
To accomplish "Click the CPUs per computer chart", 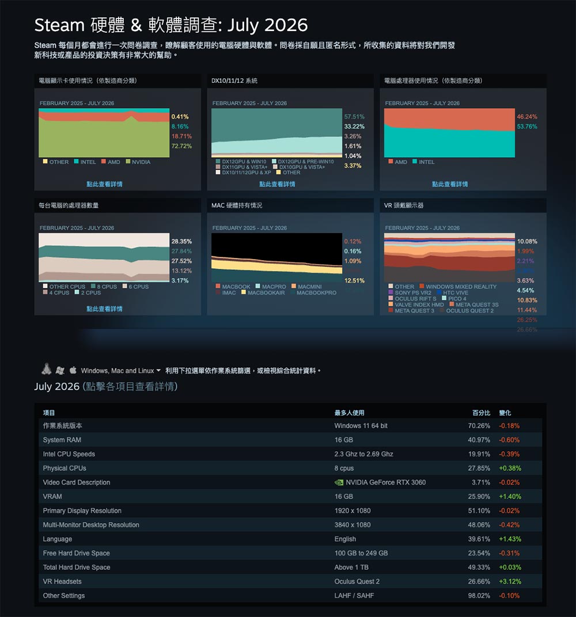I will pos(104,257).
